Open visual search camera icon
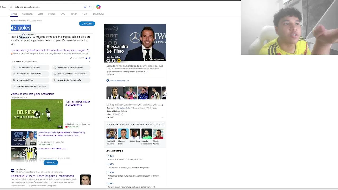The image size is (338, 190). tap(90, 7)
